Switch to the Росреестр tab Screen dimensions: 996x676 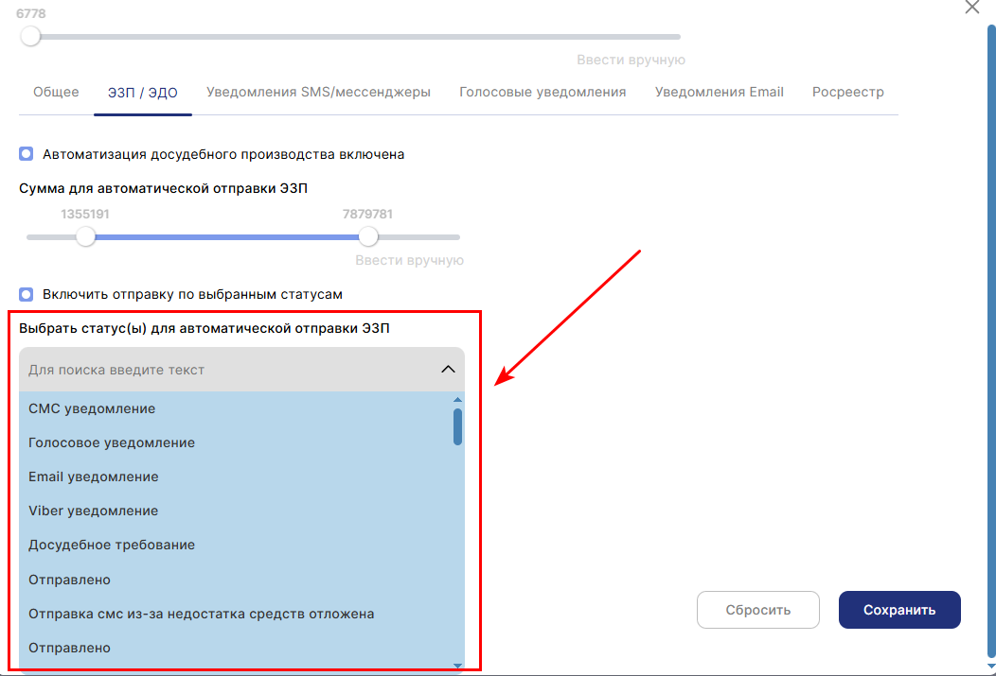pyautogui.click(x=847, y=93)
